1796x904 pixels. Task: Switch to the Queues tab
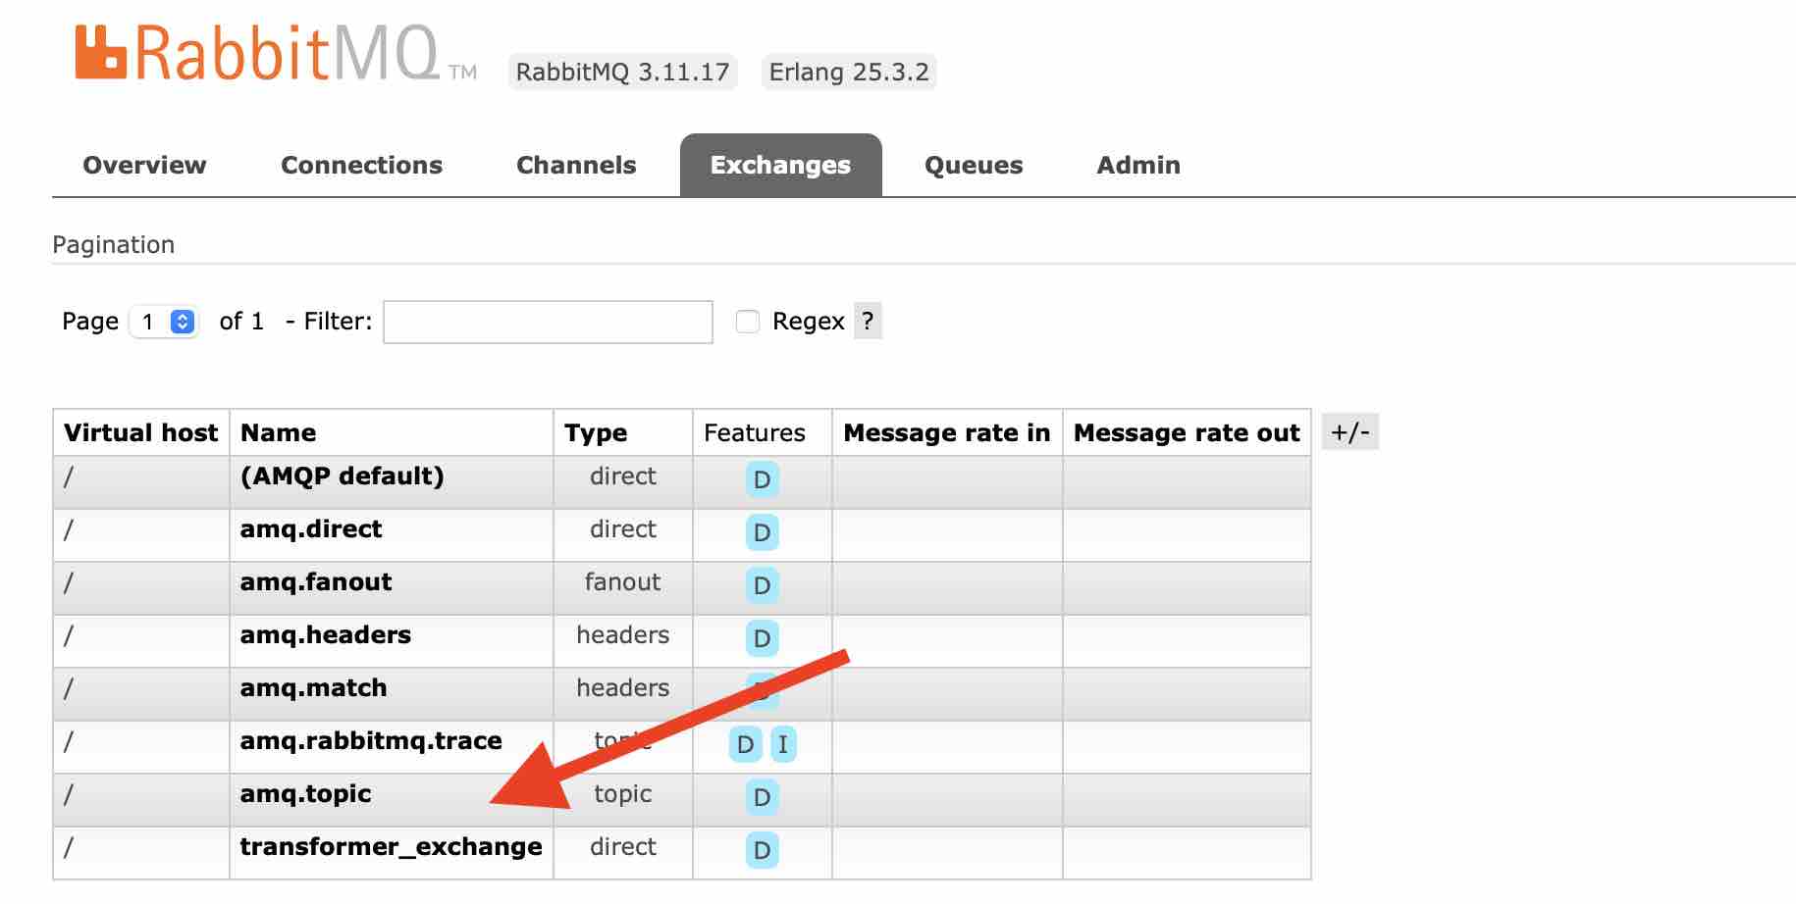tap(973, 165)
